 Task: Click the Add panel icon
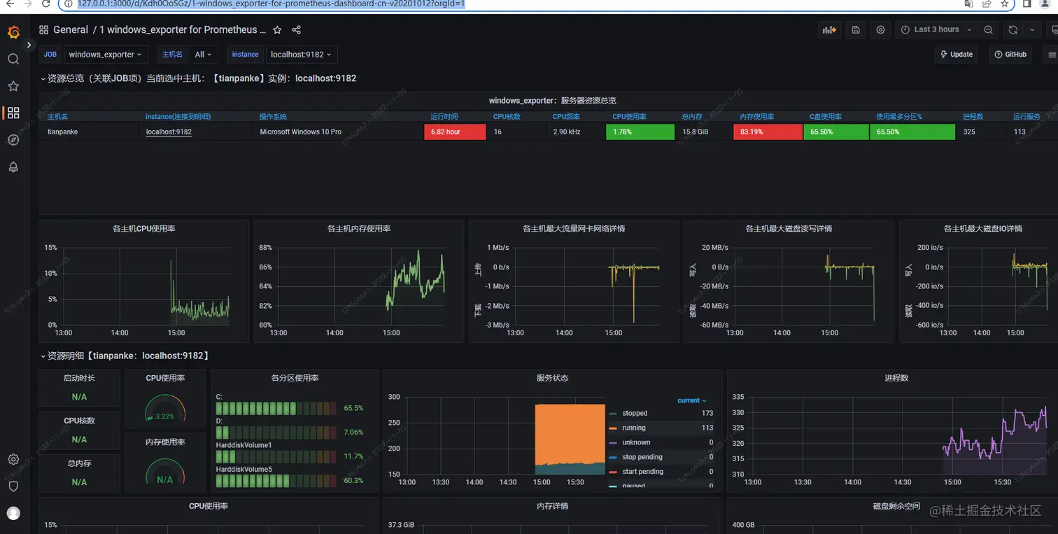[829, 29]
